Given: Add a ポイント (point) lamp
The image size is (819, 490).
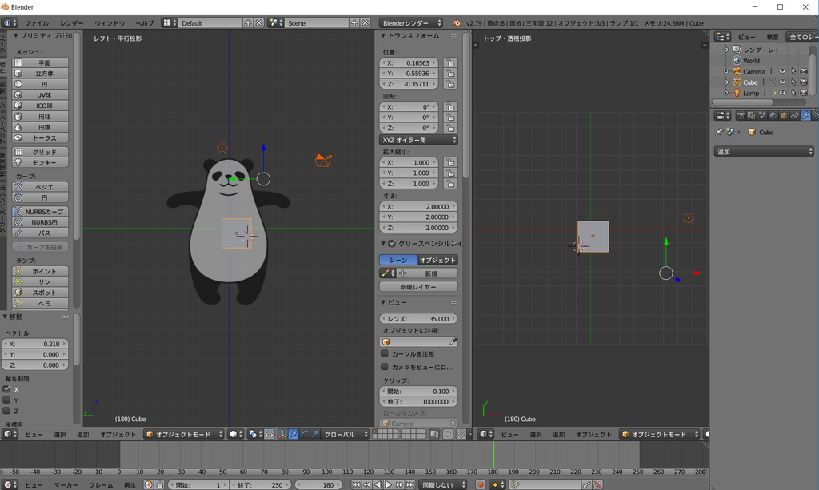Looking at the screenshot, I should (40, 271).
